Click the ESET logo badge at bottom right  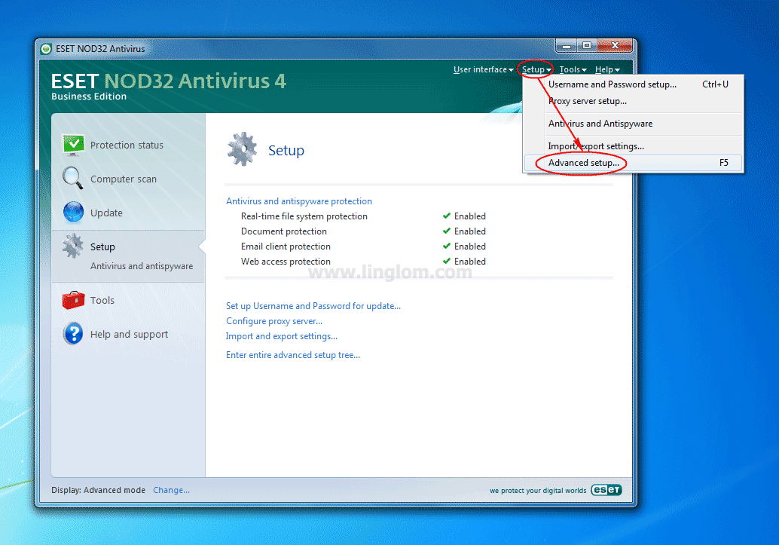(606, 490)
